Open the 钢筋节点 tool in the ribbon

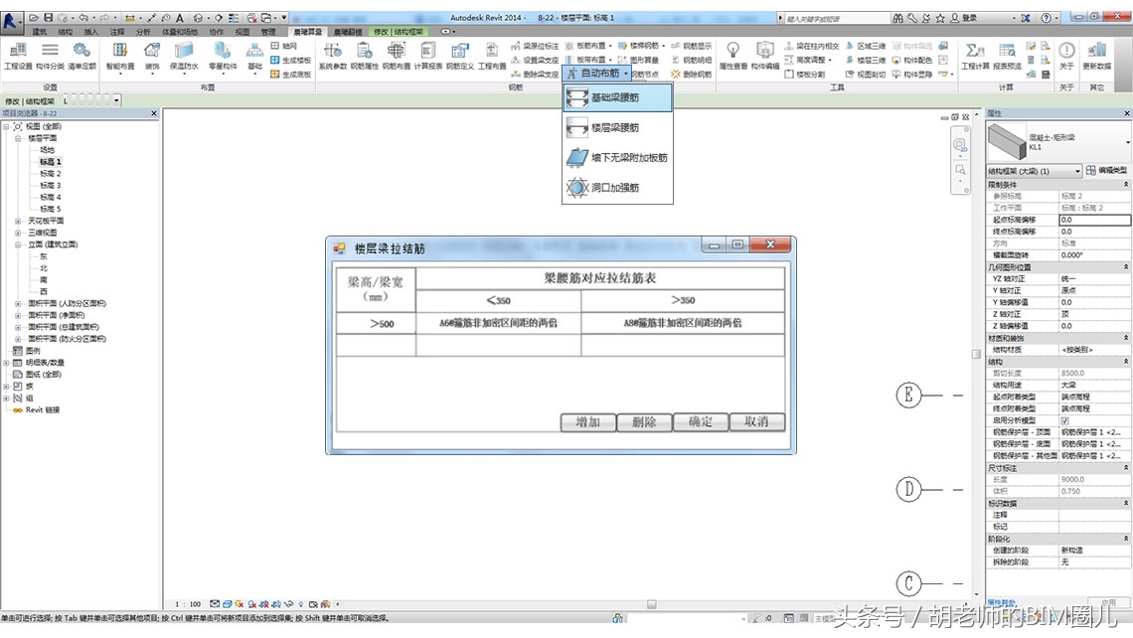click(647, 73)
